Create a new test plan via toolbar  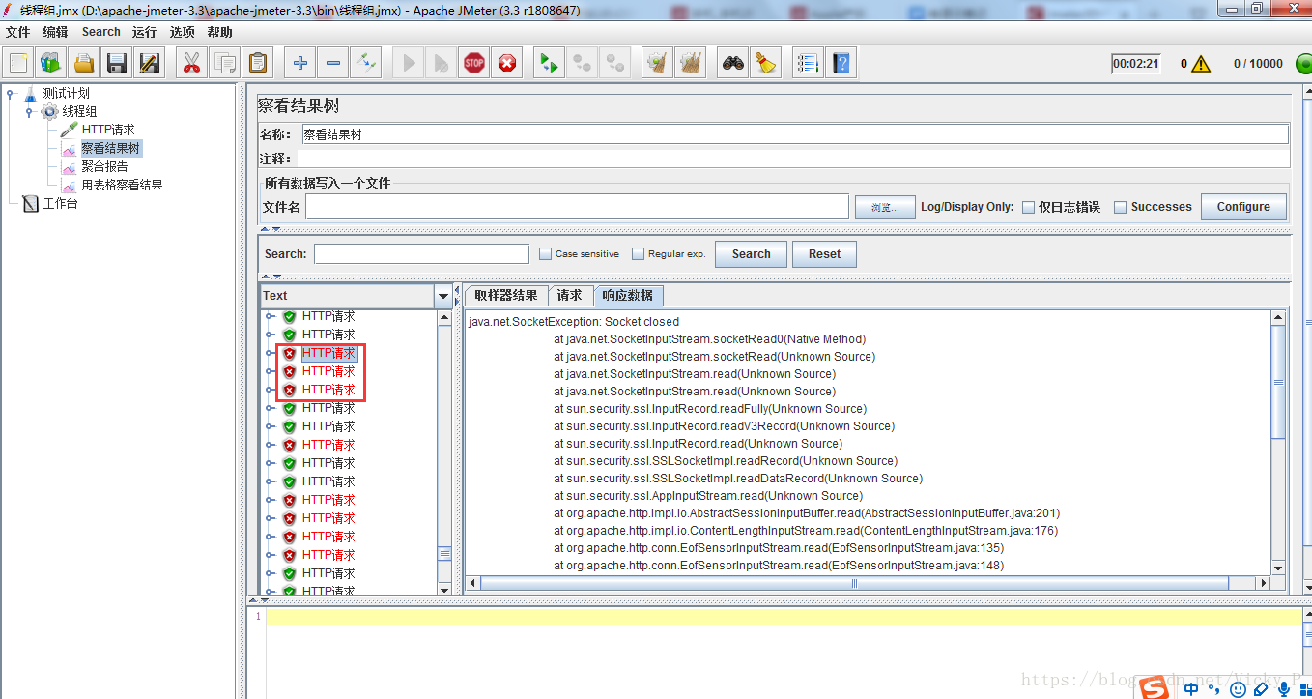18,64
